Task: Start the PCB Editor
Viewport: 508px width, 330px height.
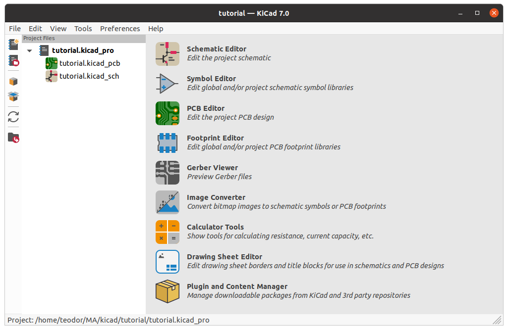Action: pos(168,113)
